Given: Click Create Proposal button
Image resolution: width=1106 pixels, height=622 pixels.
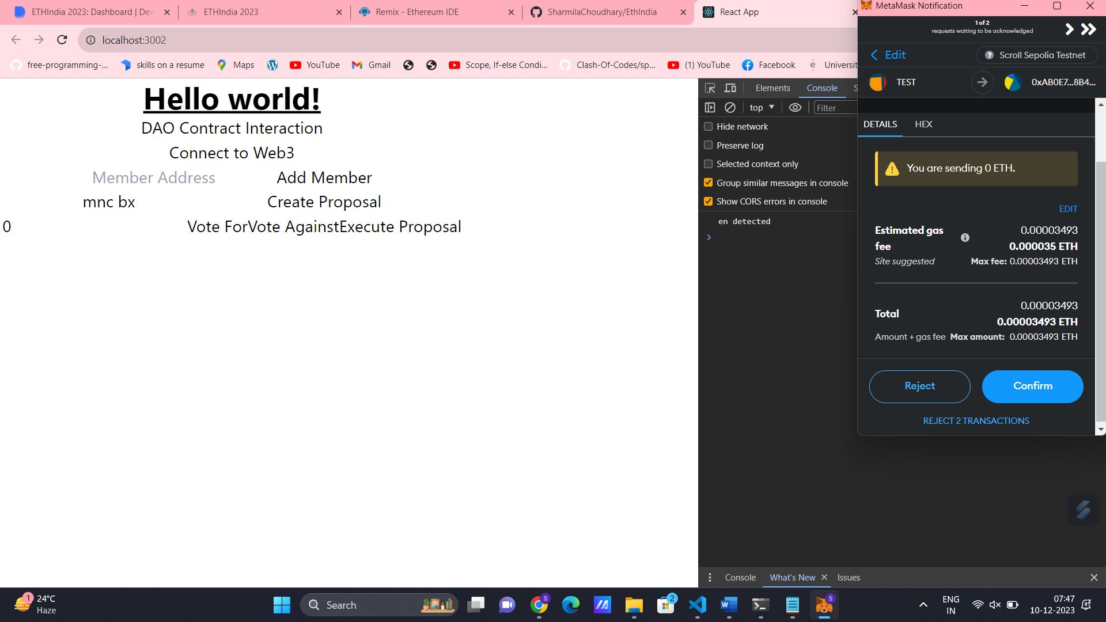Looking at the screenshot, I should (324, 202).
